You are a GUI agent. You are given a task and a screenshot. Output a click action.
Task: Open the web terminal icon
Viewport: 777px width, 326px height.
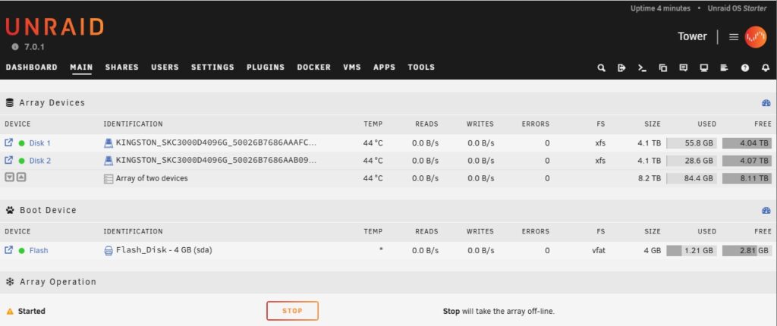click(642, 68)
